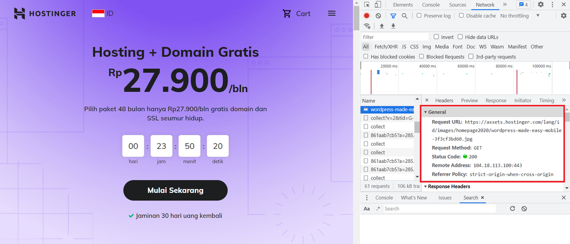Filter requests by JS
The height and width of the screenshot is (244, 570).
[404, 47]
